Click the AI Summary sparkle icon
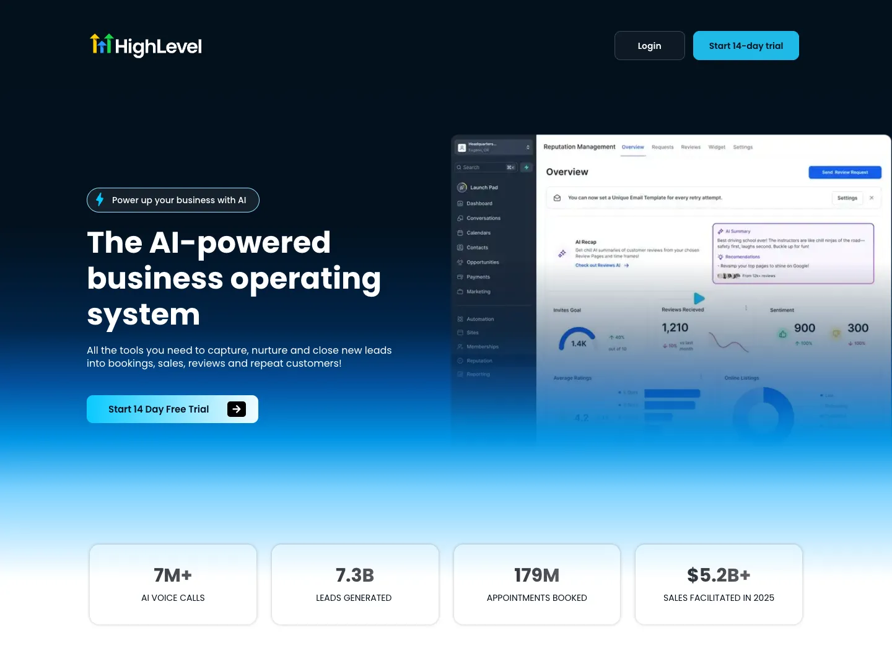Screen dimensions: 892x669 tap(720, 231)
